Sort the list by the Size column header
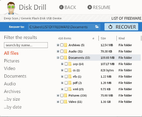 click(x=103, y=38)
